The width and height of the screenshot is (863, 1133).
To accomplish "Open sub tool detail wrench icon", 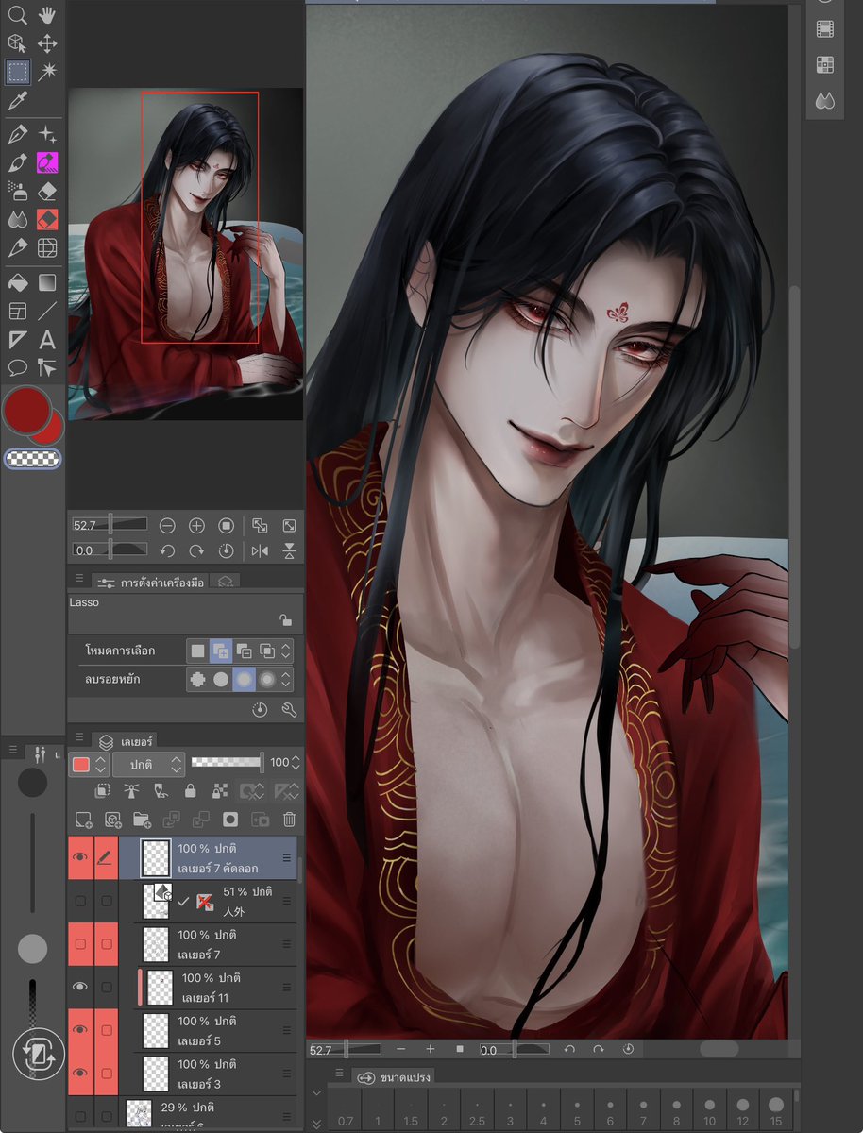I will pos(289,709).
